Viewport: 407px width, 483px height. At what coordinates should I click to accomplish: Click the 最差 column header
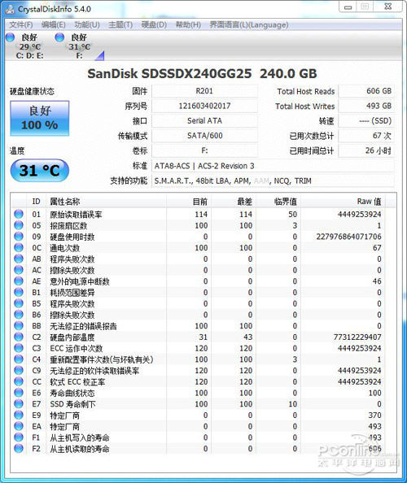(234, 202)
